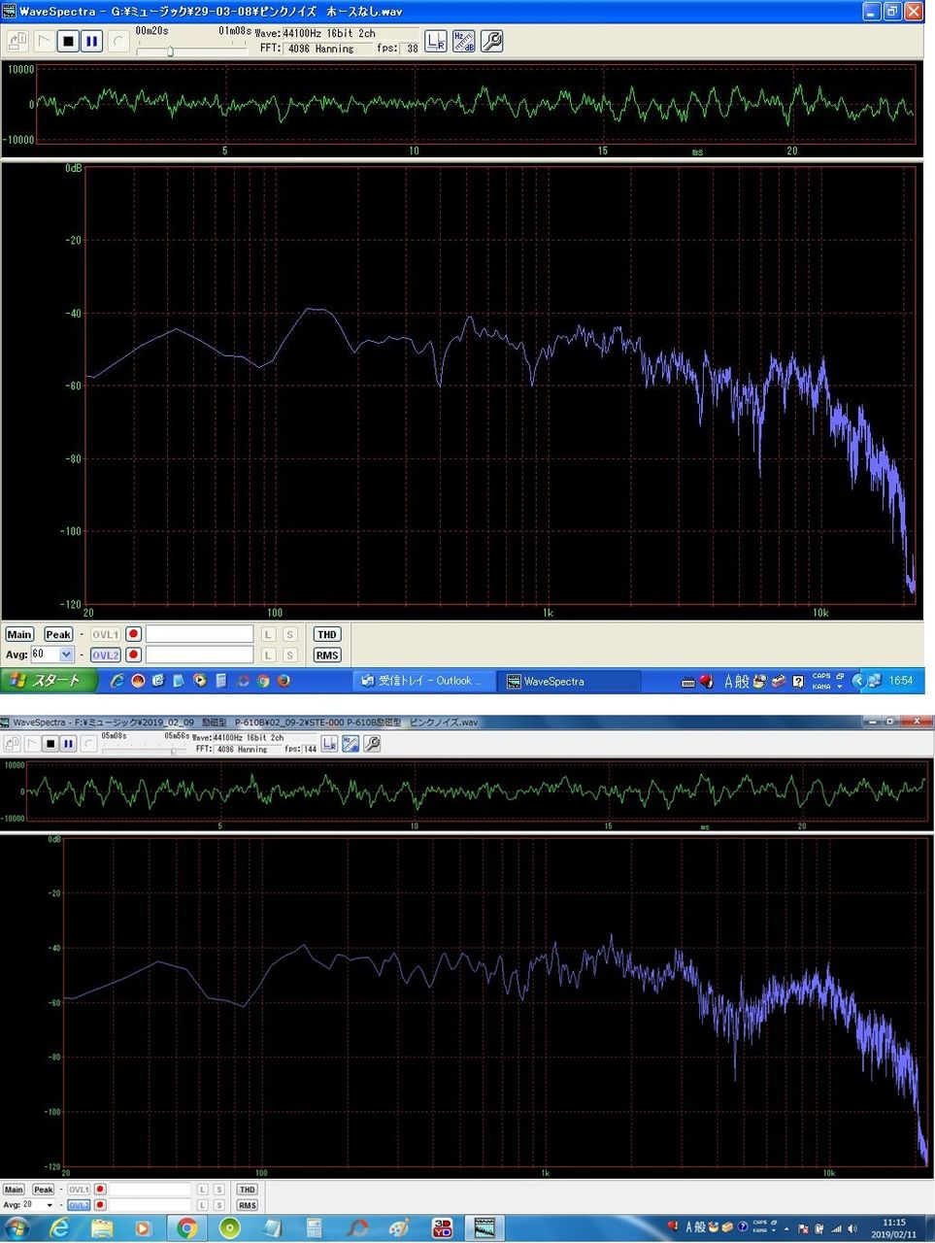Enable OVL1 overlay in window with Avg 60
Screen dimensions: 935x1243
(x=105, y=634)
